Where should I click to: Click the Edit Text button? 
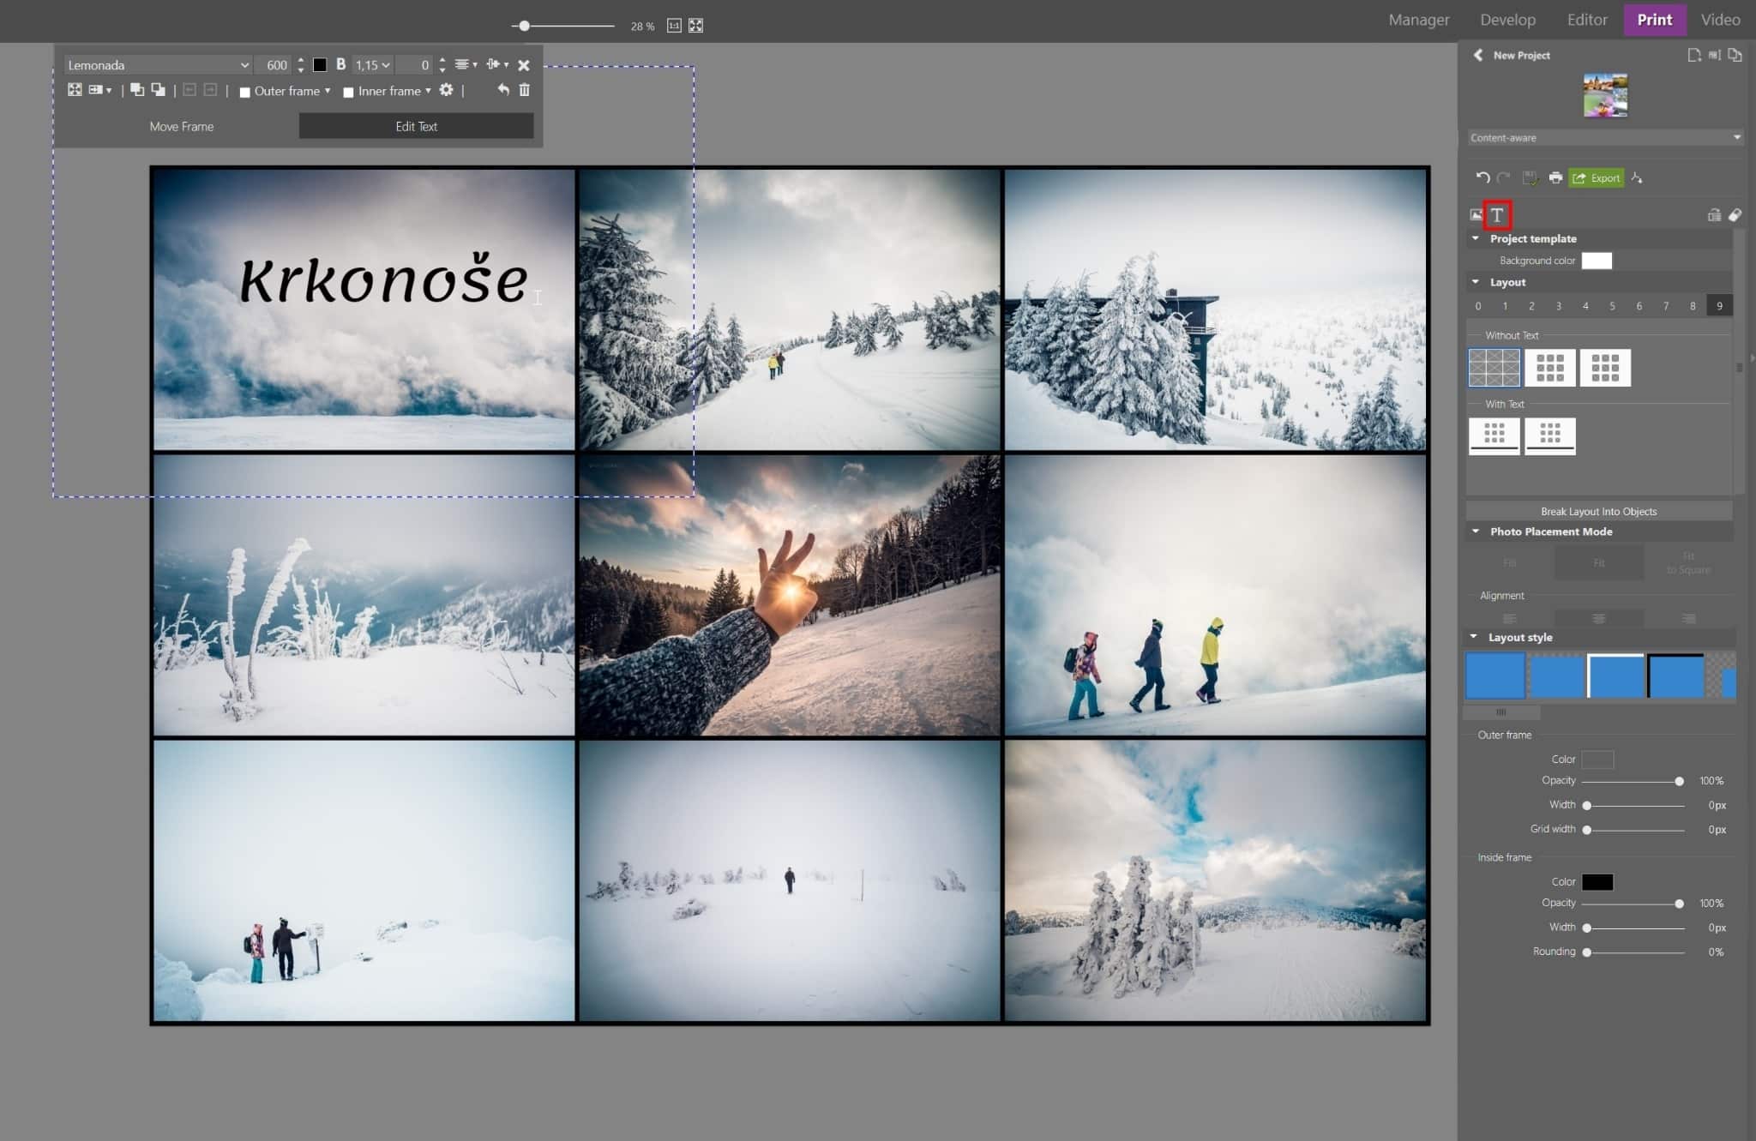pyautogui.click(x=416, y=125)
